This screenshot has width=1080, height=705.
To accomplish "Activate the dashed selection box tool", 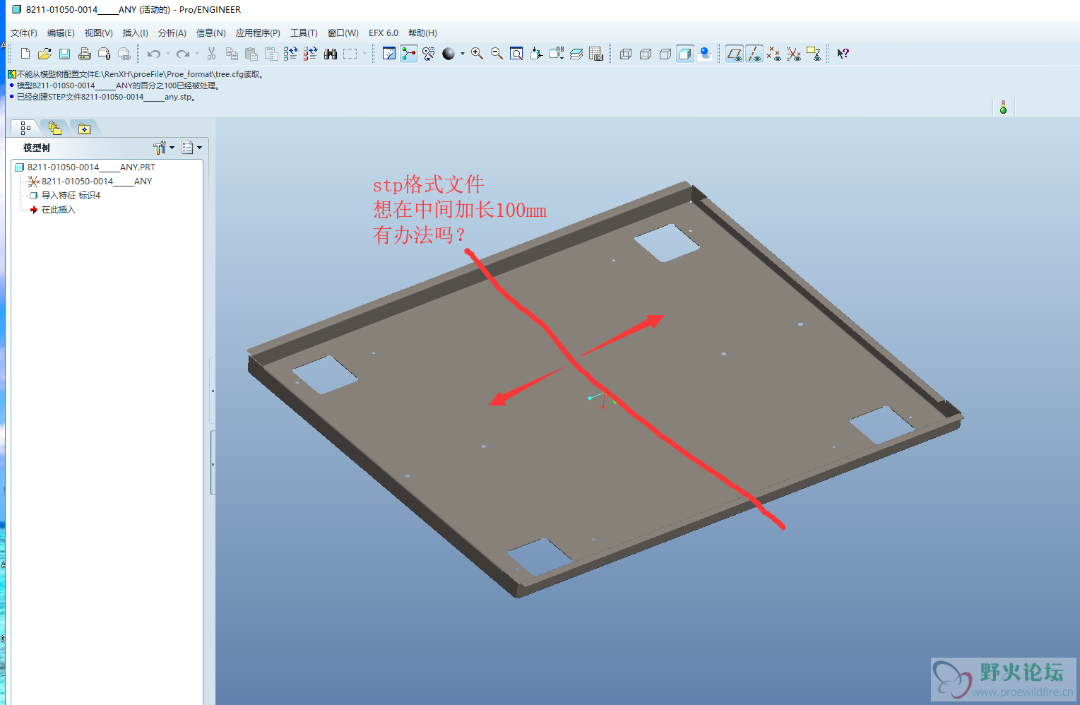I will point(350,54).
